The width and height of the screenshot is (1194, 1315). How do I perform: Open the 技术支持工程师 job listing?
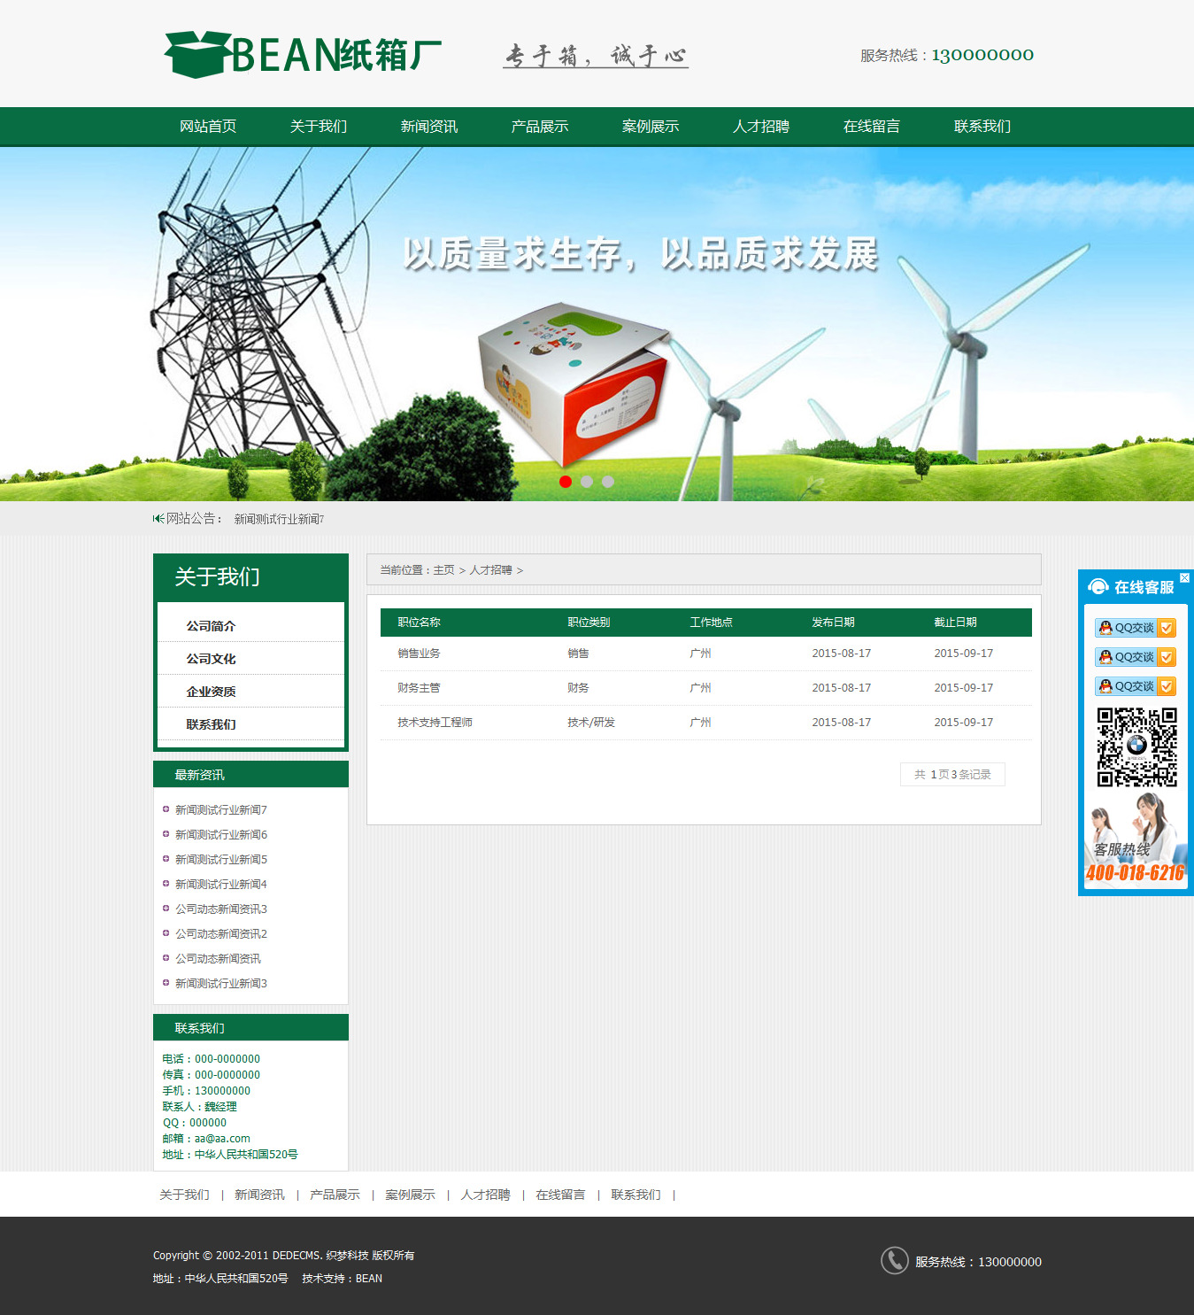point(435,723)
